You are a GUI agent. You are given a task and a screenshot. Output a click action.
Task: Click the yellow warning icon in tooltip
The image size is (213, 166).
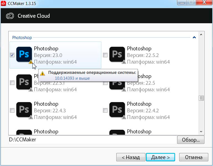43,73
